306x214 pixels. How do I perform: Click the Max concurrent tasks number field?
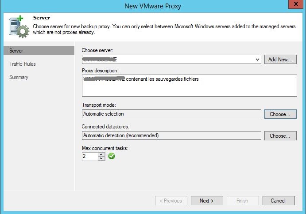[90, 156]
